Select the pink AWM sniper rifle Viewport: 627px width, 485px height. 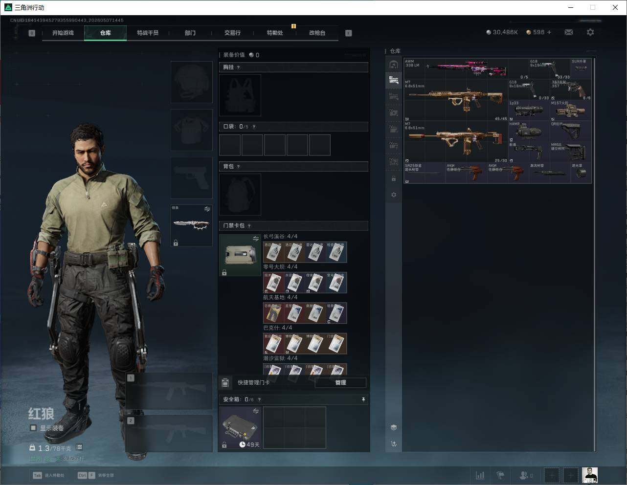467,69
